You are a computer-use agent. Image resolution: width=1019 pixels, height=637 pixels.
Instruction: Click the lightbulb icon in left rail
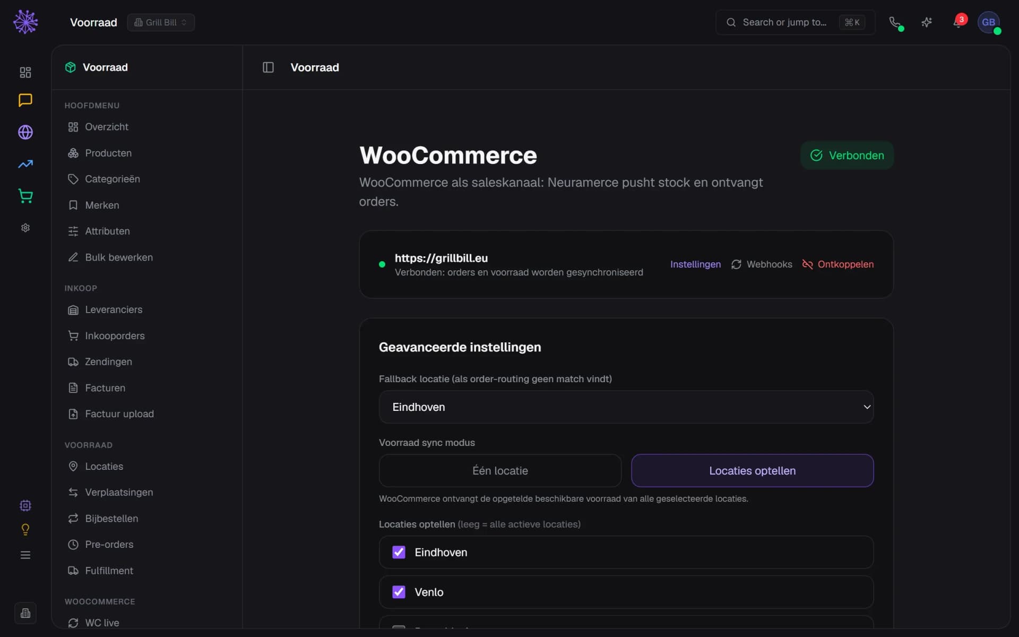pos(25,530)
